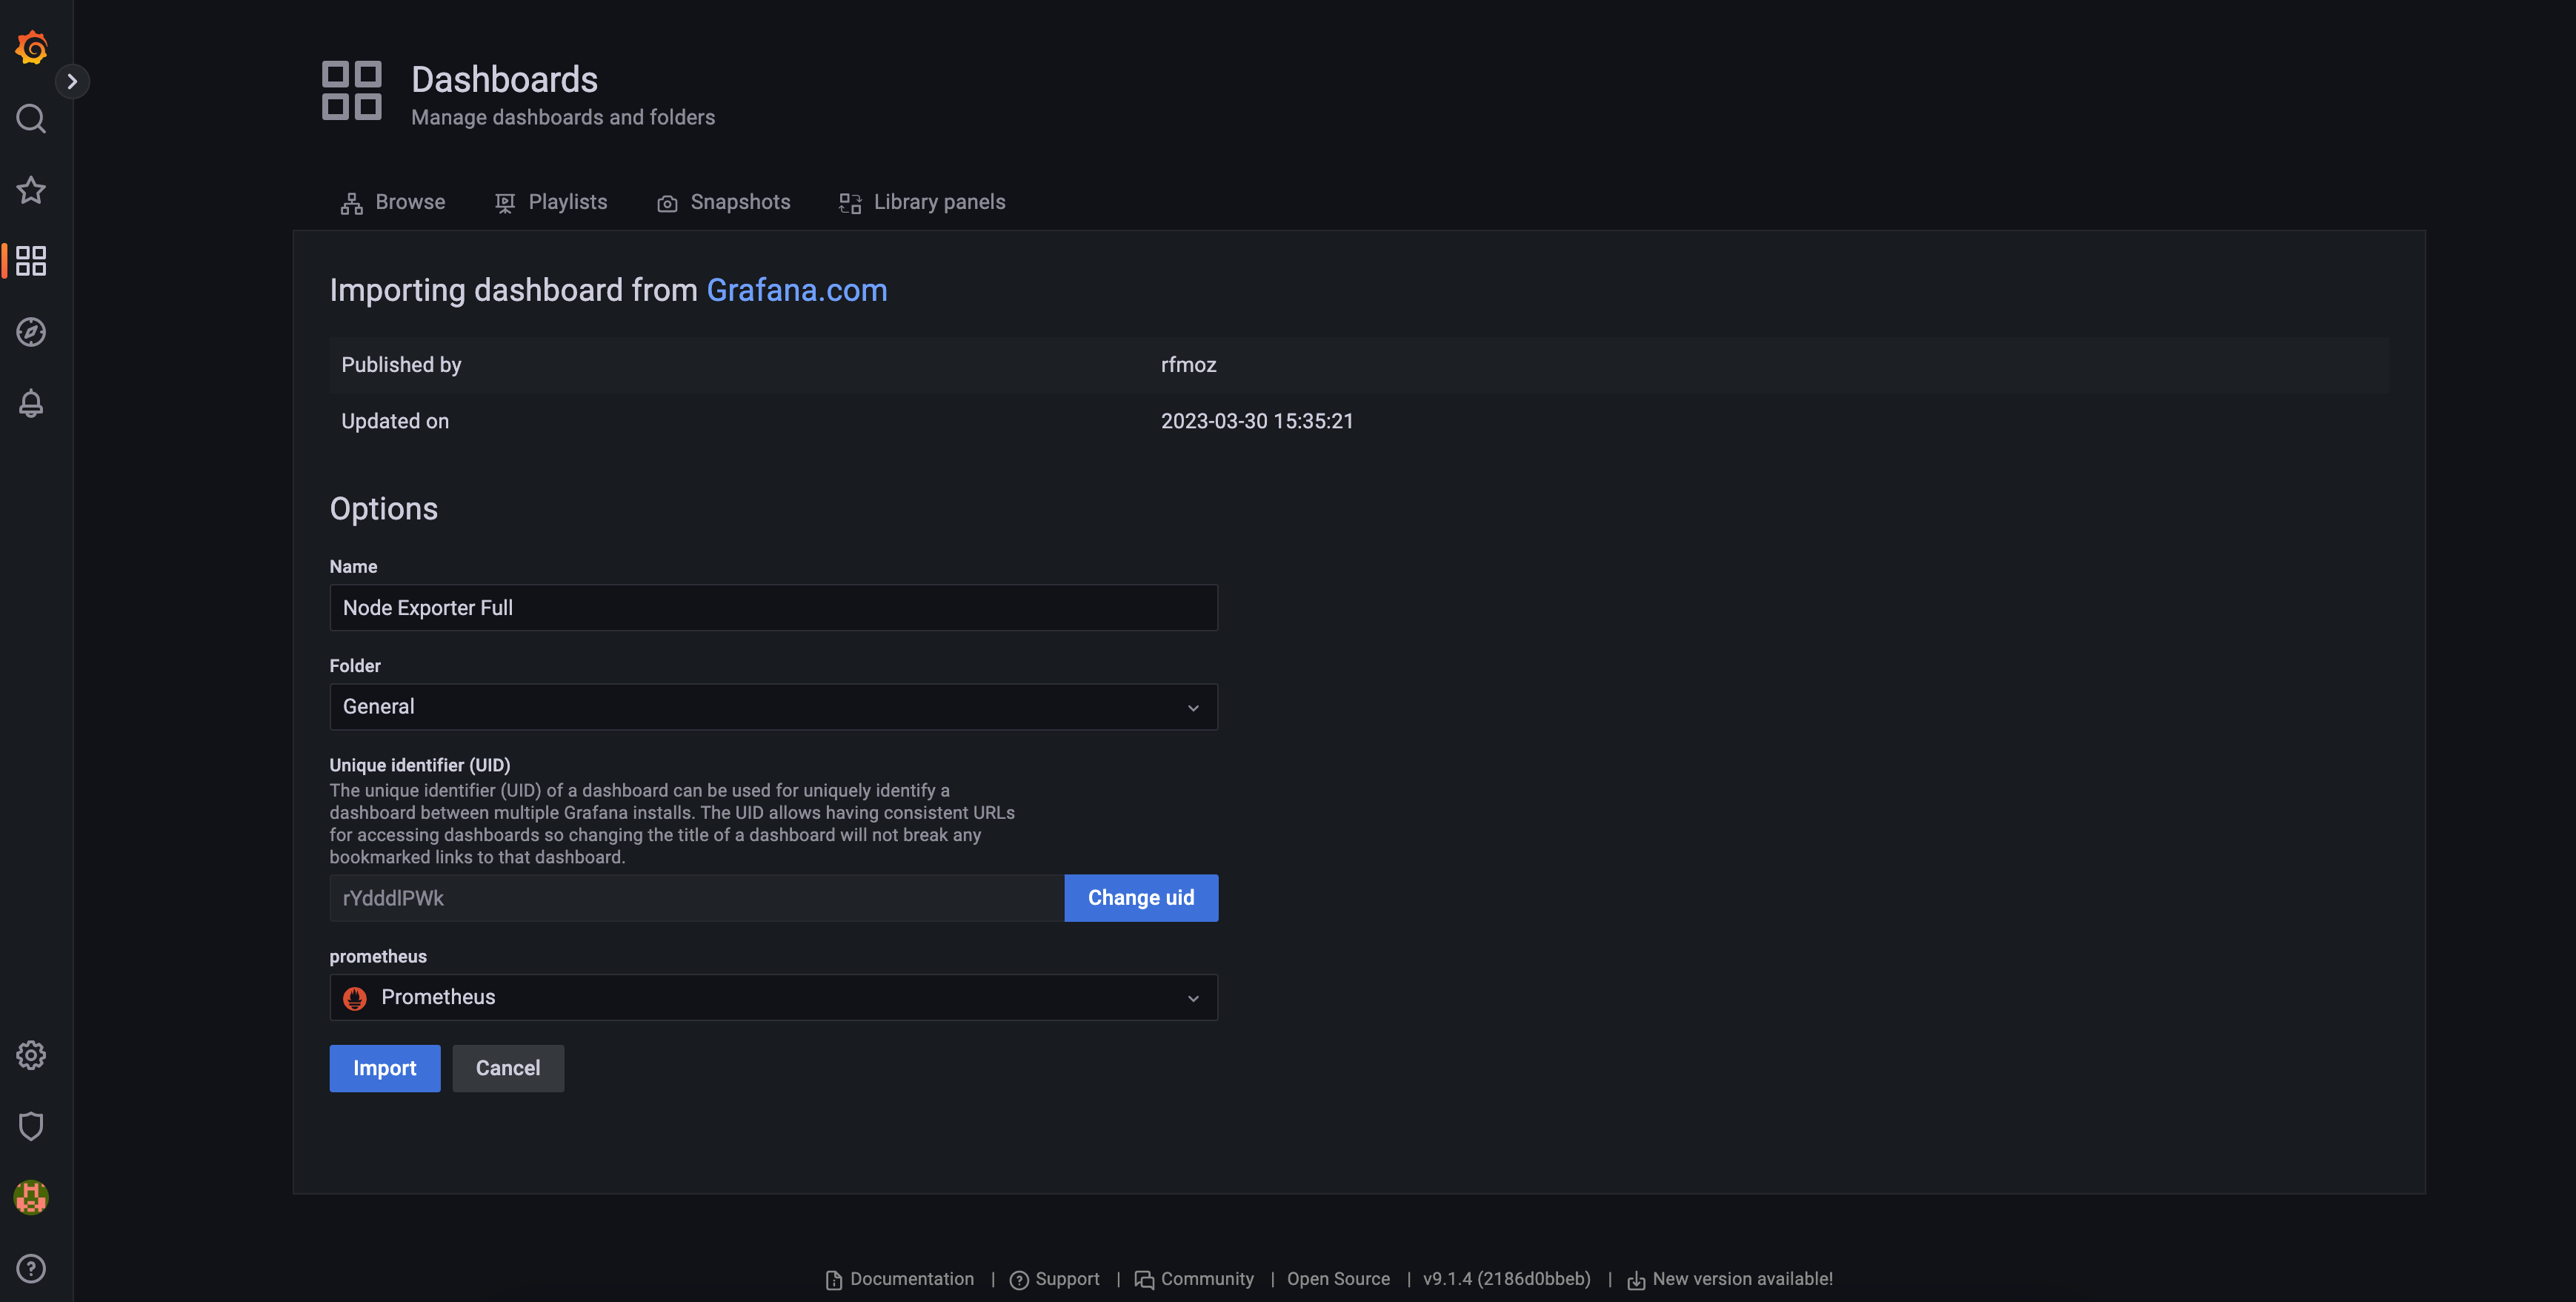Image resolution: width=2576 pixels, height=1302 pixels.
Task: Switch to the Snapshots tab
Action: 723,202
